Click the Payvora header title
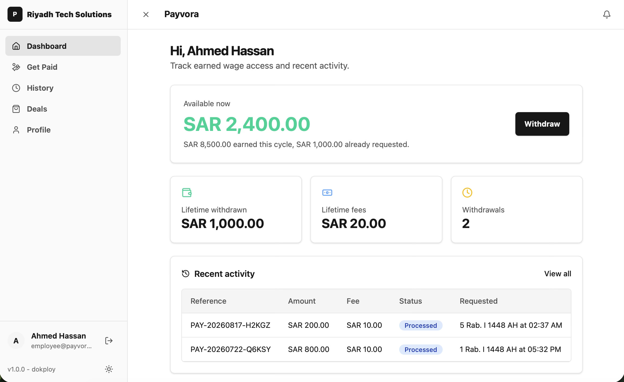This screenshot has width=624, height=382. [181, 14]
